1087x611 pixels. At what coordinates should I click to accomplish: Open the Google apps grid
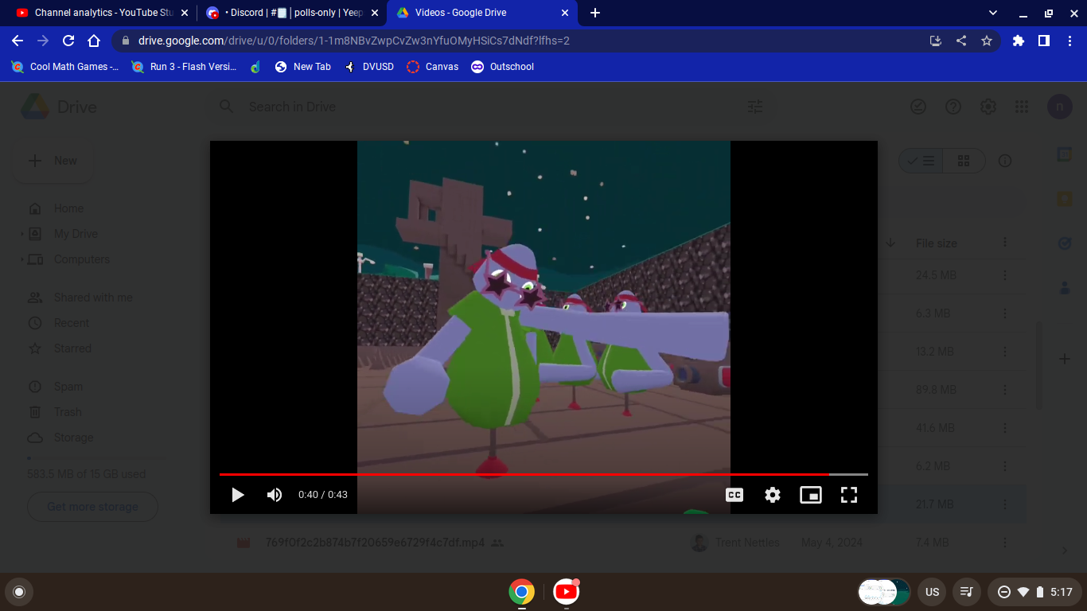(1022, 107)
